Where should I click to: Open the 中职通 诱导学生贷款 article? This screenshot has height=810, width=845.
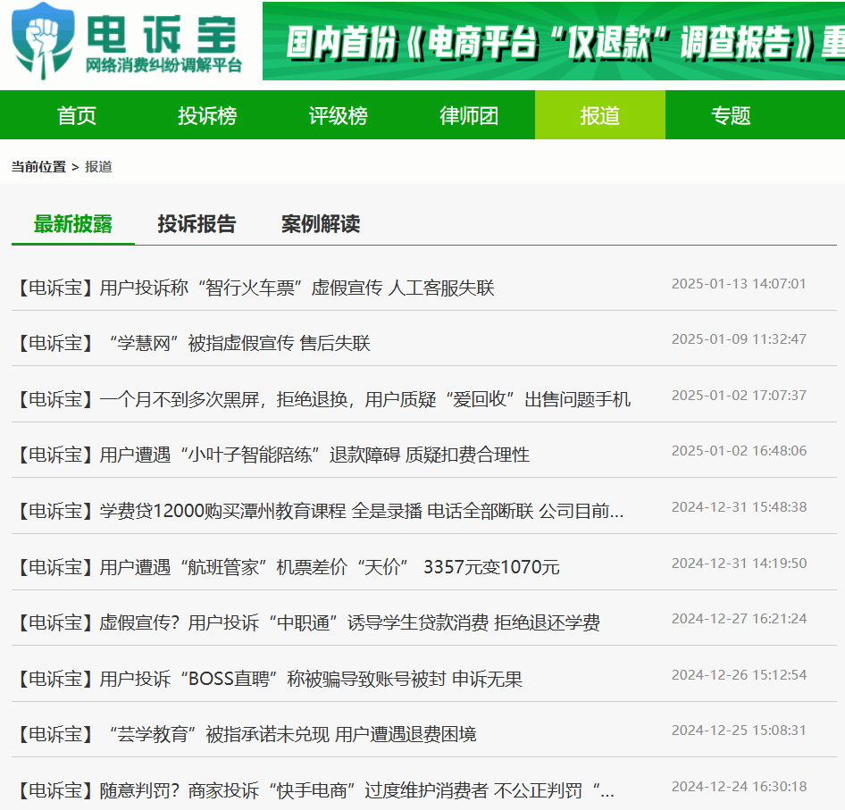[x=309, y=622]
